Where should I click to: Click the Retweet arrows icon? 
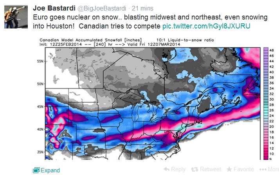click(x=194, y=169)
